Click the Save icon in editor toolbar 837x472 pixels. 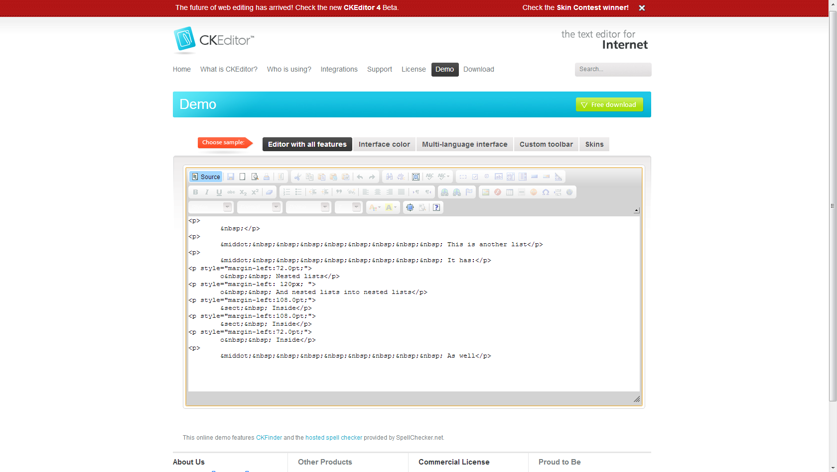(x=231, y=177)
